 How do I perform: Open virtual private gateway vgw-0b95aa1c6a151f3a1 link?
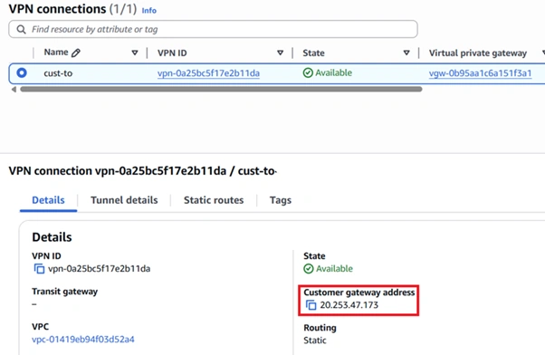tap(480, 73)
